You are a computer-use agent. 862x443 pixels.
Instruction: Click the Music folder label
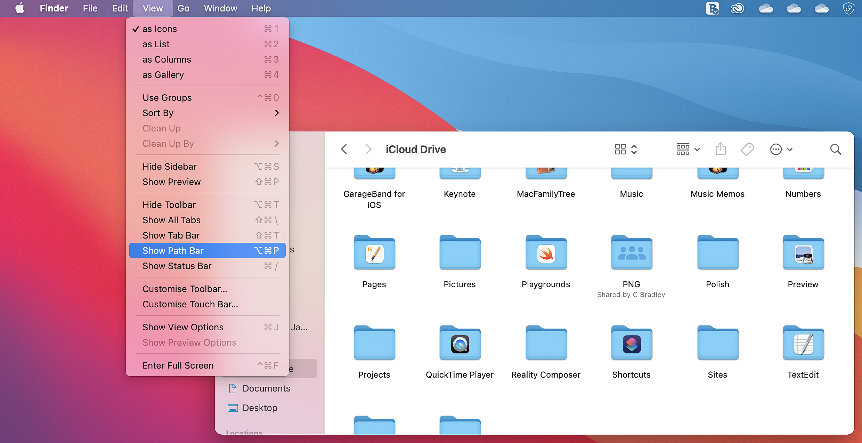pos(632,194)
